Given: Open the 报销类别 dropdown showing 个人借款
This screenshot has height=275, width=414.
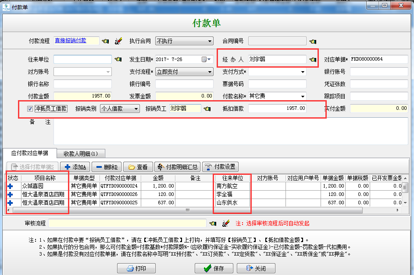Looking at the screenshot, I should [x=136, y=109].
